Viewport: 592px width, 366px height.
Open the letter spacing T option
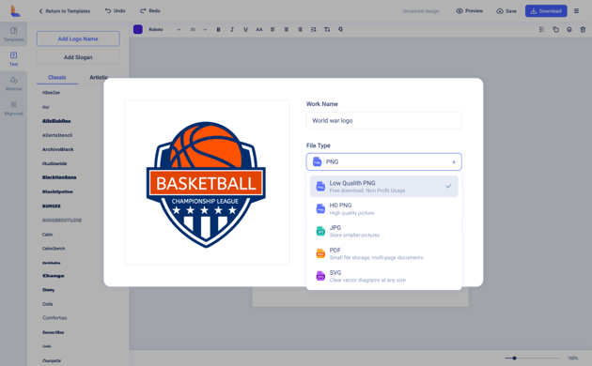327,29
